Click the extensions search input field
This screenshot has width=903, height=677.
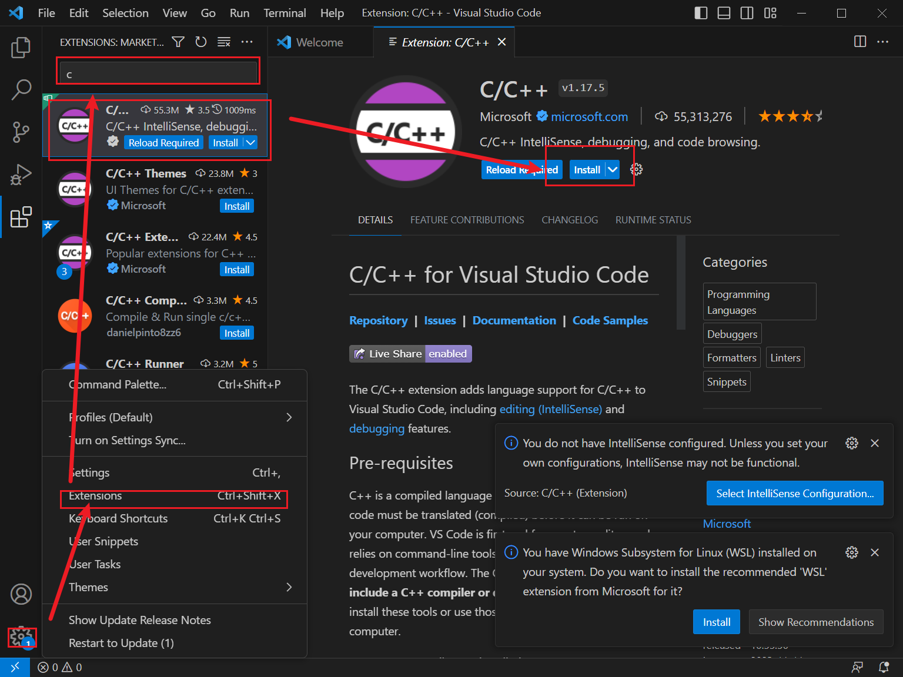[x=158, y=74]
